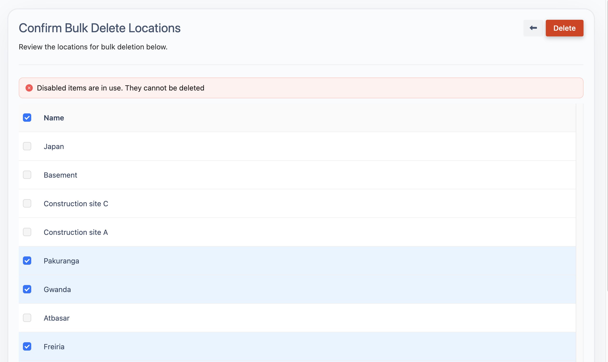Click the Name column header
The width and height of the screenshot is (608, 362).
54,118
